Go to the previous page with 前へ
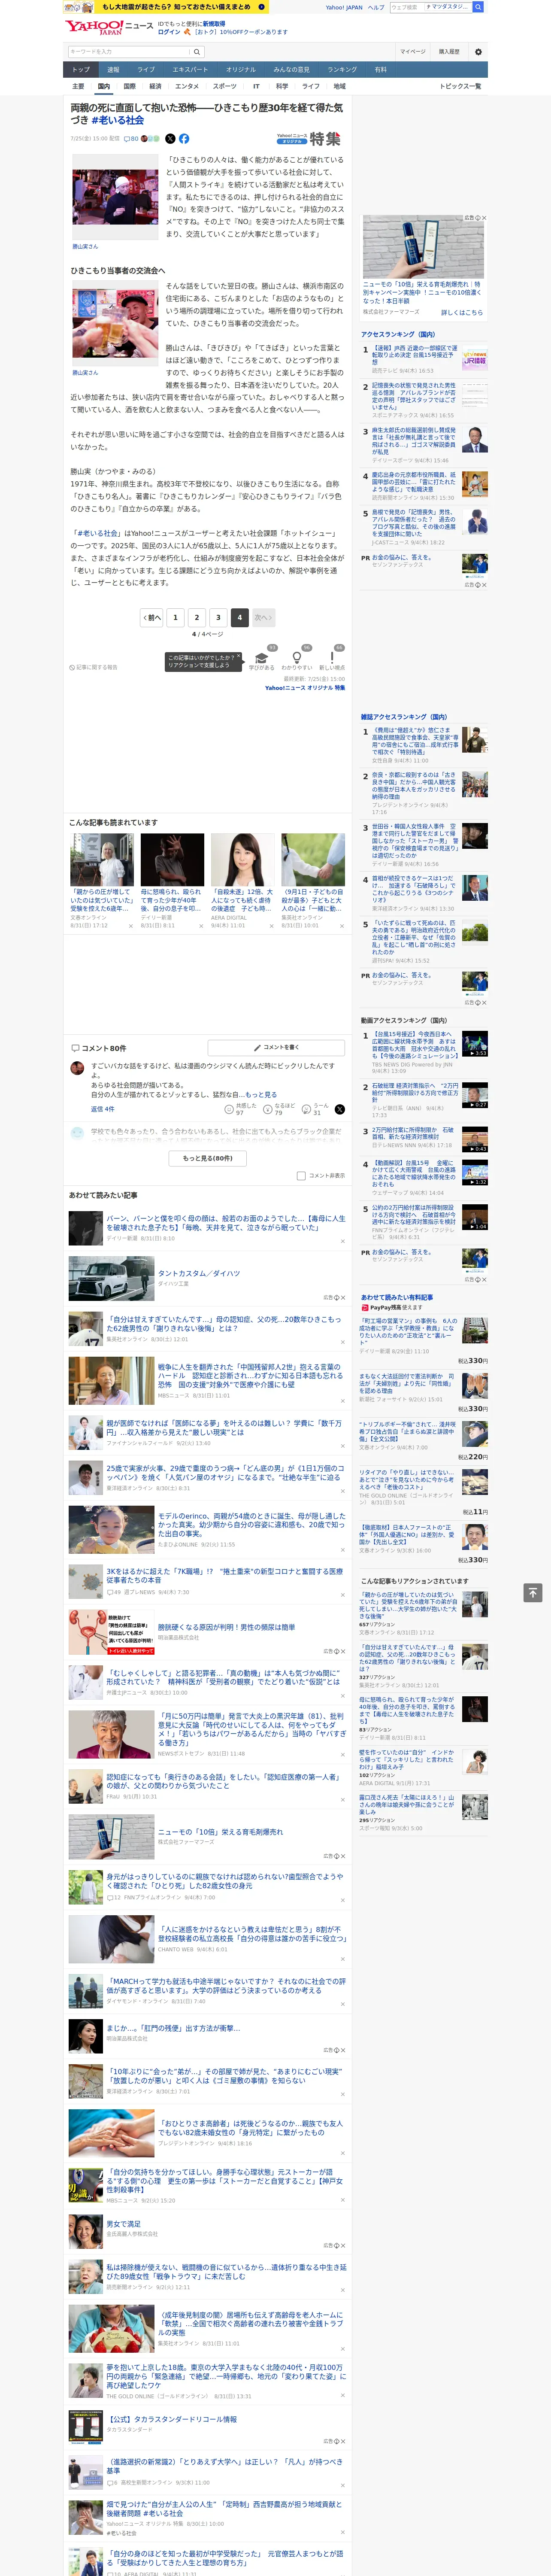The image size is (551, 2576). [x=152, y=617]
